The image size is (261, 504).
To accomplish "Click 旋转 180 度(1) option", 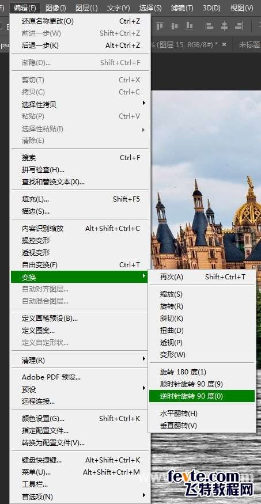I will click(x=202, y=372).
